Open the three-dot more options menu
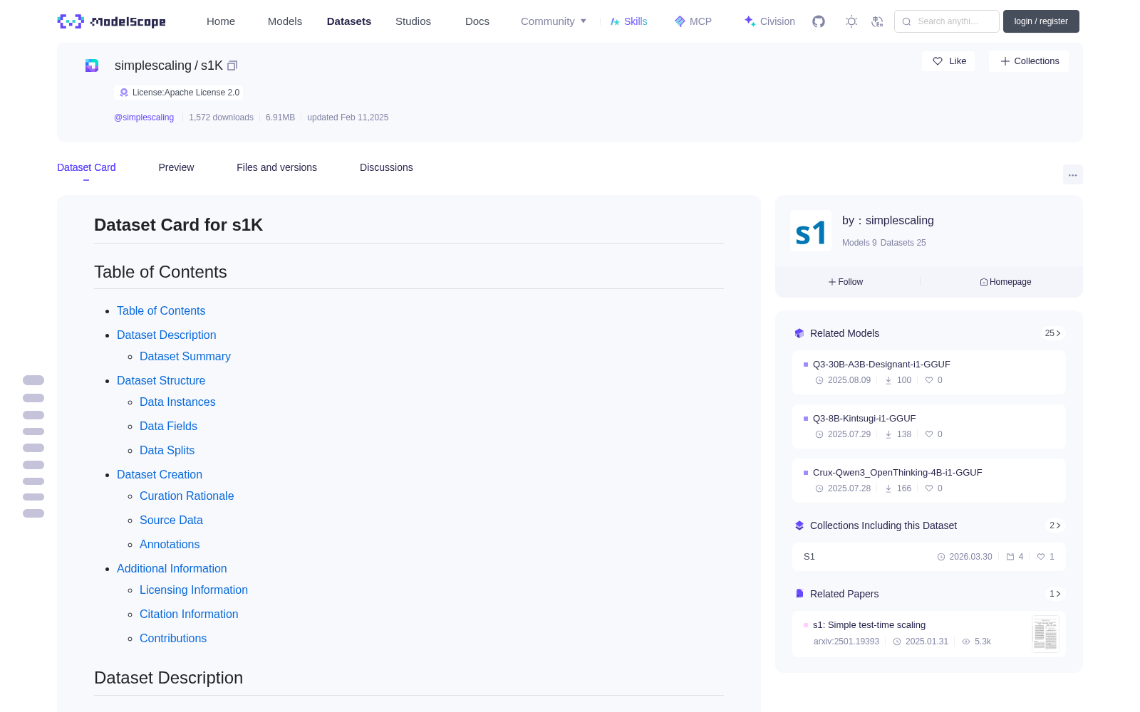 coord(1072,174)
